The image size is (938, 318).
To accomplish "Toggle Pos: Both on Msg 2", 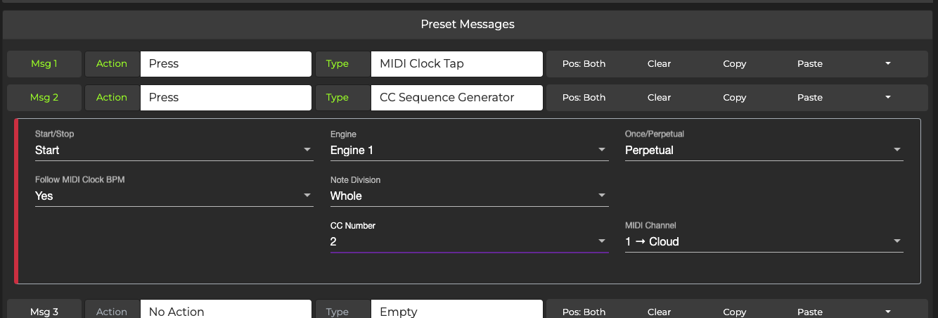I will (x=584, y=97).
